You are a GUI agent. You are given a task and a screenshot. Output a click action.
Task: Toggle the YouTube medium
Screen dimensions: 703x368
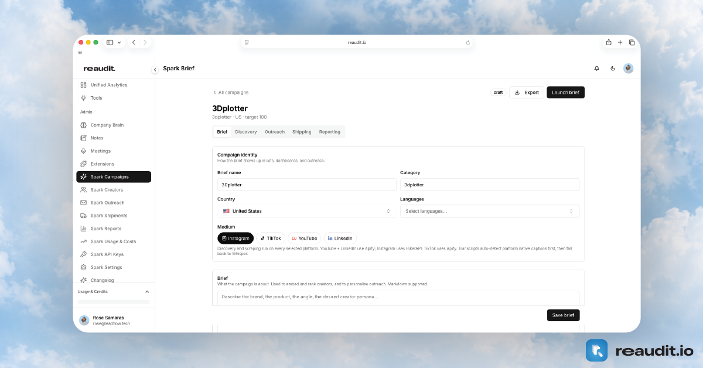point(305,238)
